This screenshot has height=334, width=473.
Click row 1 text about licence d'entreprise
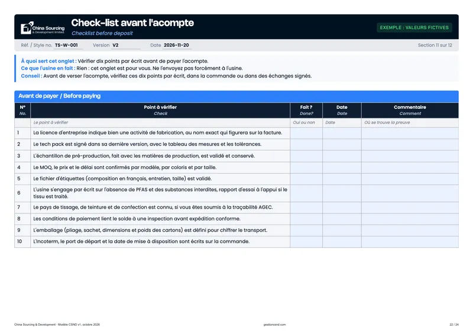click(157, 133)
